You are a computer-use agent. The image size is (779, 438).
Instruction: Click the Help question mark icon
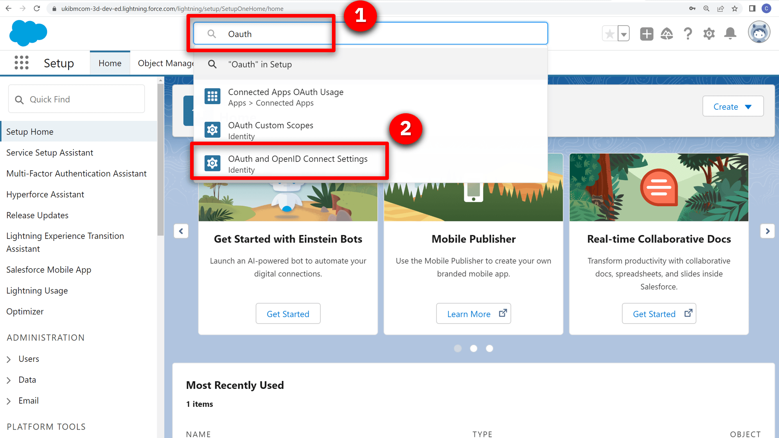coord(688,34)
